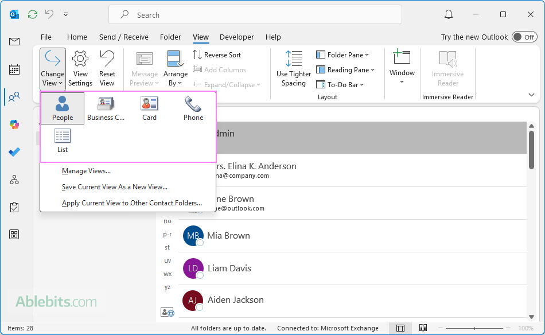Jump to contacts under letters wx
The width and height of the screenshot is (545, 335).
tap(168, 274)
